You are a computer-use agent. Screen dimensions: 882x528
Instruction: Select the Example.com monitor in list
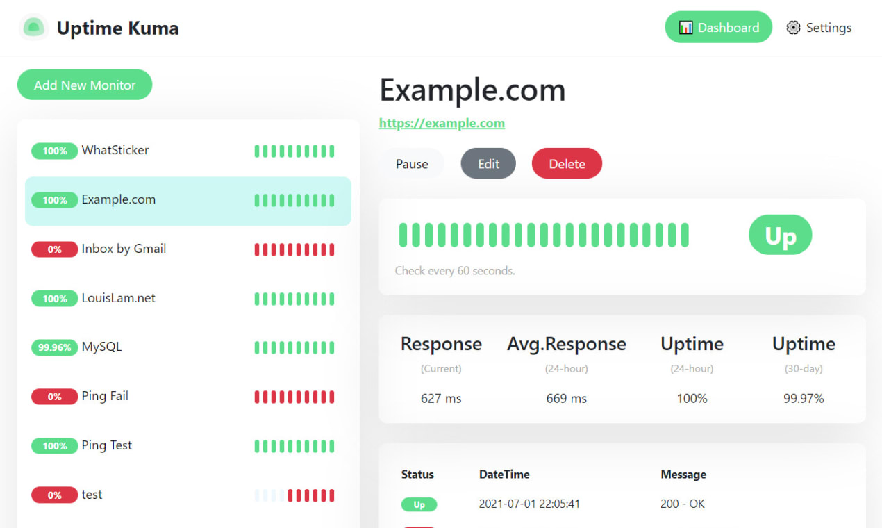(188, 200)
